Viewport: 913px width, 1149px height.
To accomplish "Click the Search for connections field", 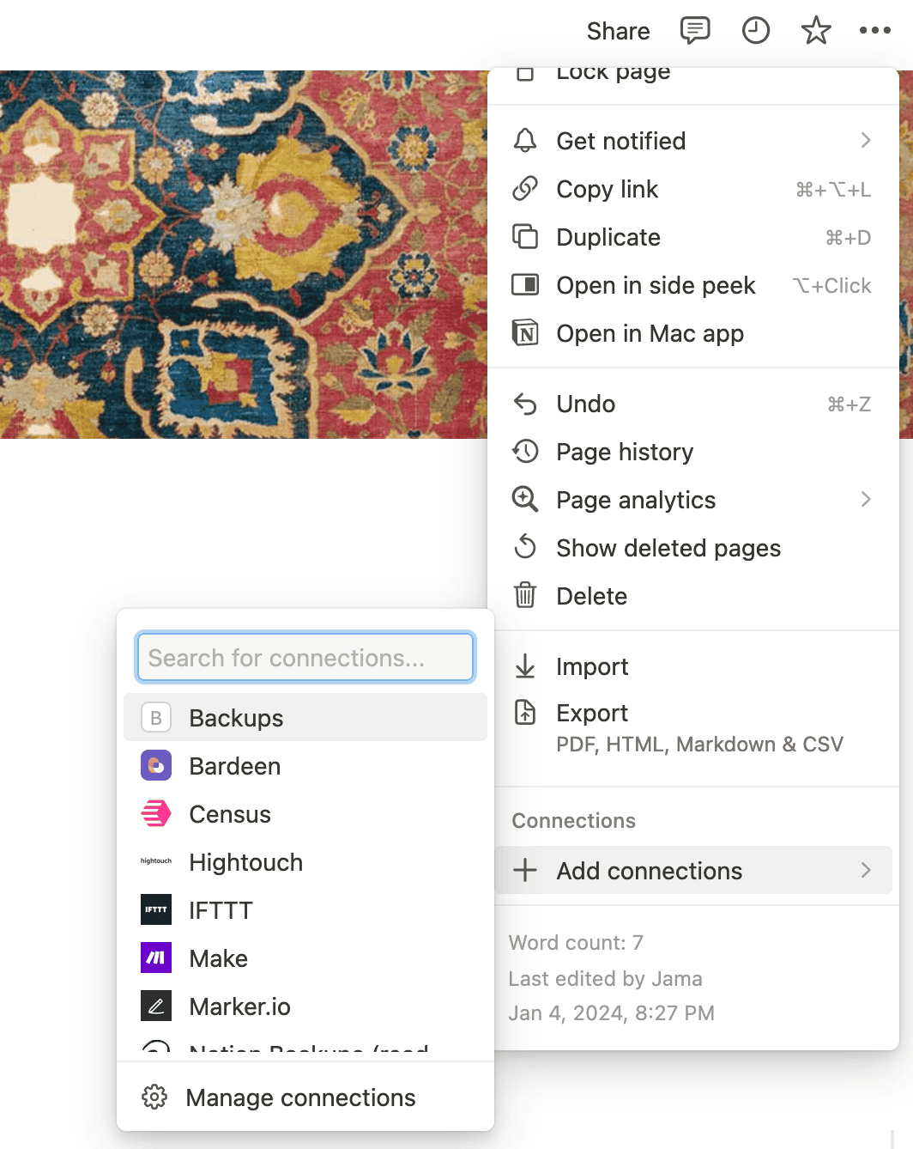I will click(x=305, y=657).
